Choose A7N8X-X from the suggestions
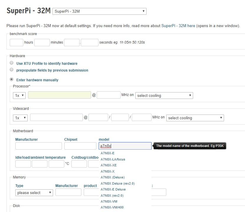The width and height of the screenshot is (245, 212). pyautogui.click(x=108, y=171)
